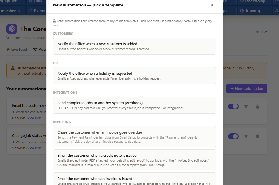Delete the Email the customer automation with the trash icon
279x185 pixels.
tap(257, 107)
